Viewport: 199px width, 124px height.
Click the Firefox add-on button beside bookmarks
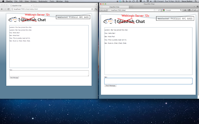point(195,10)
